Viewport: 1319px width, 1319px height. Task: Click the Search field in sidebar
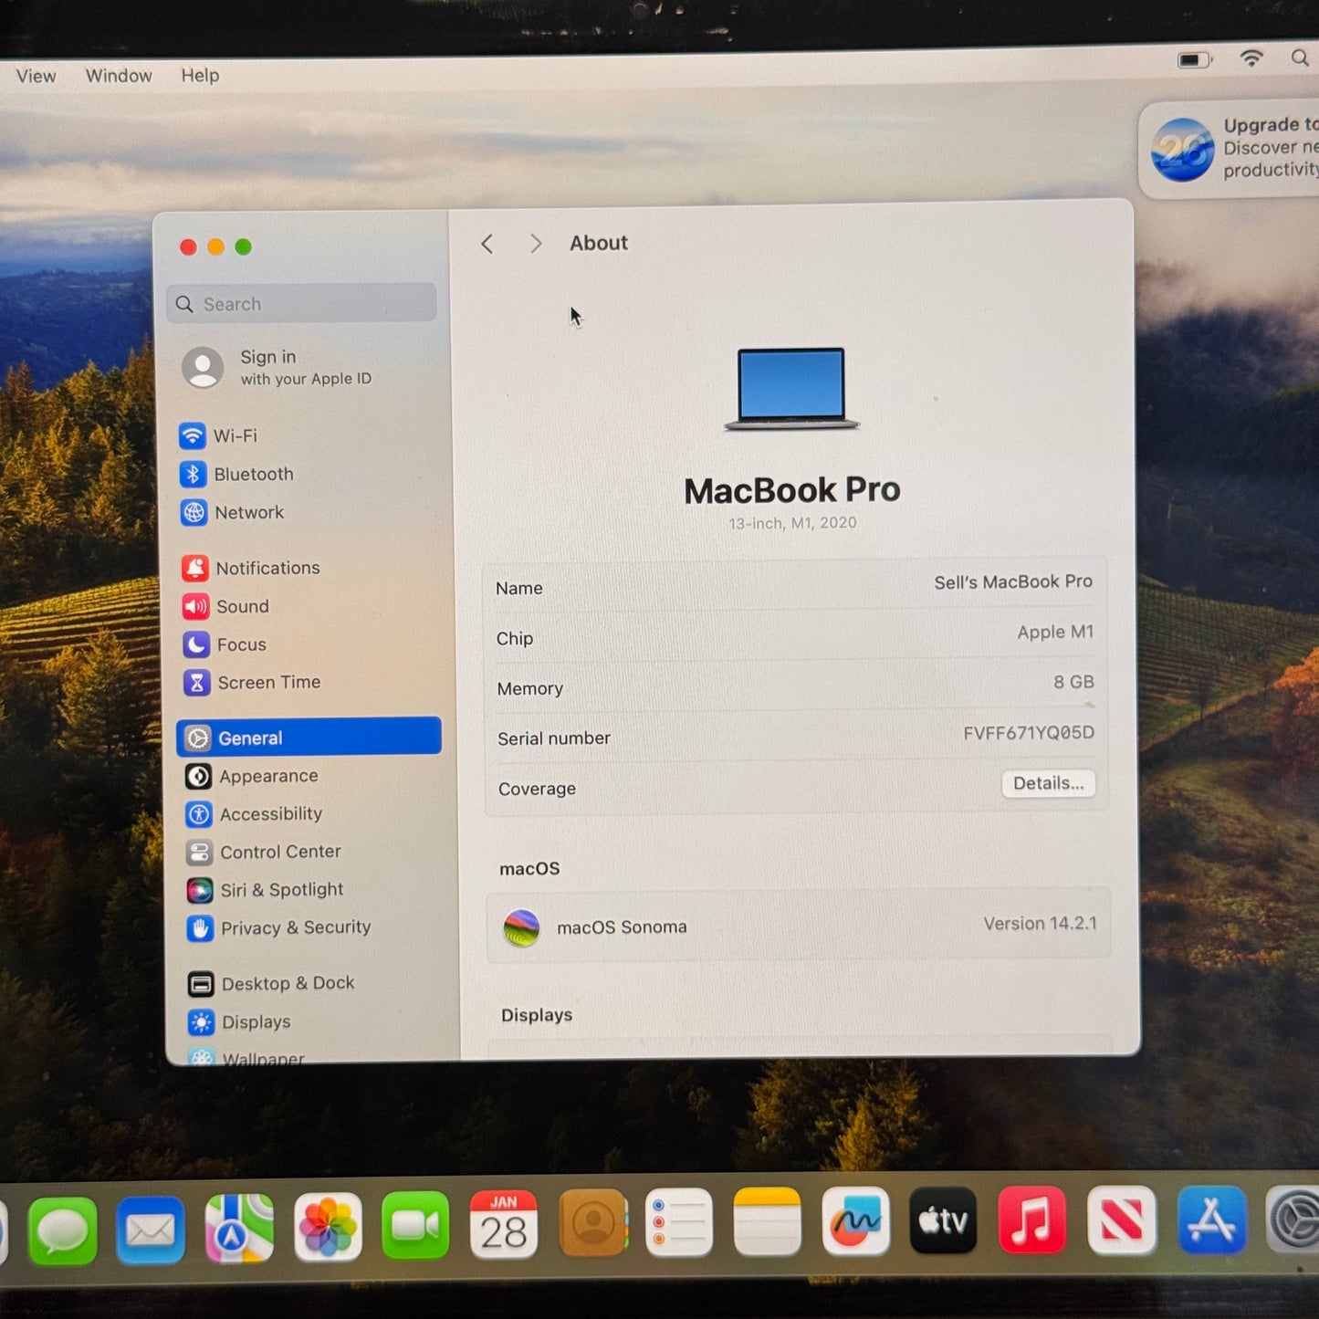coord(301,303)
